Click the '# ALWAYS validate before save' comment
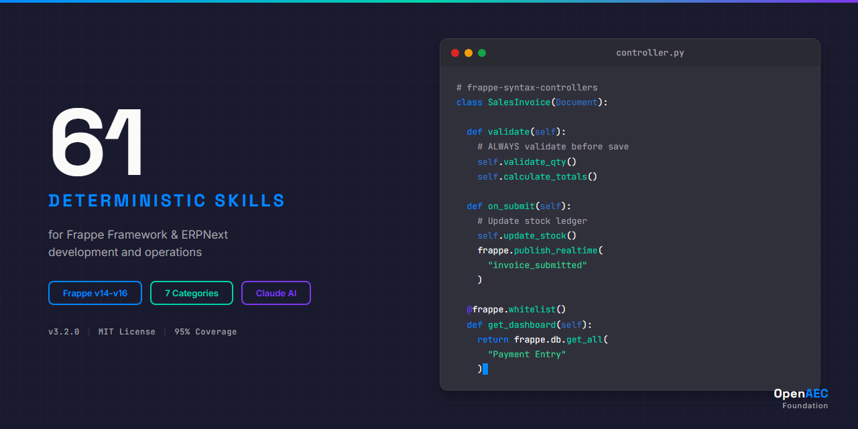The width and height of the screenshot is (858, 429). [x=553, y=147]
